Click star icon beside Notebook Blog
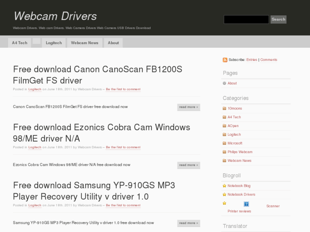The image size is (310, 232). tap(224, 186)
